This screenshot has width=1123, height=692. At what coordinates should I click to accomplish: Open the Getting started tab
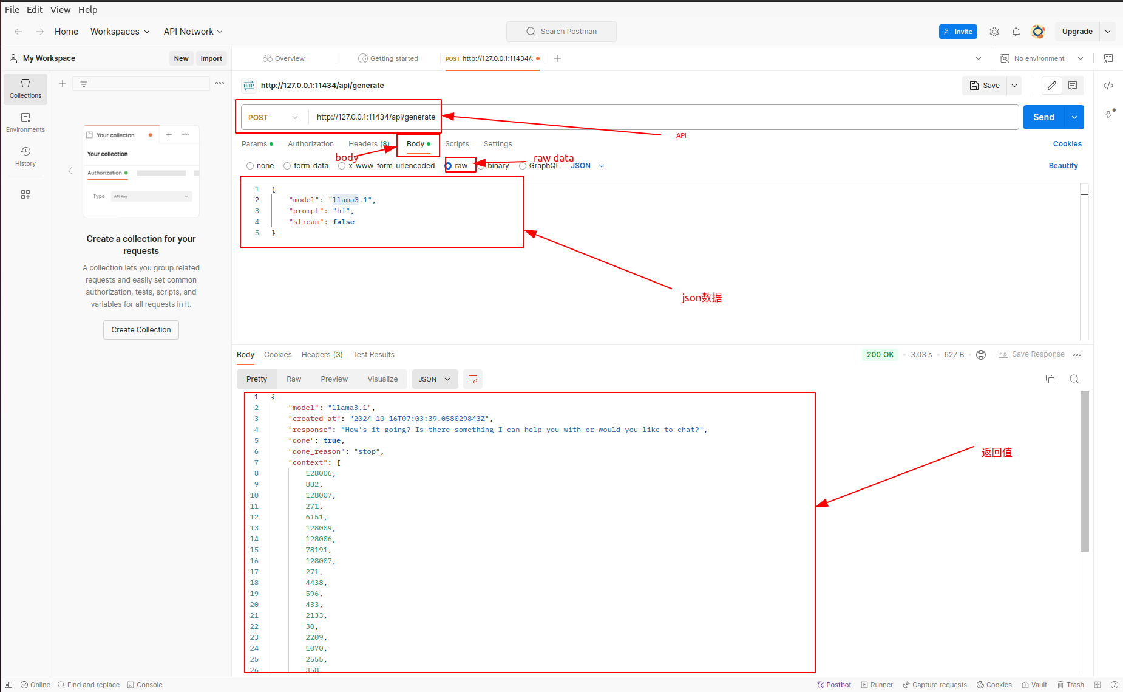coord(388,58)
